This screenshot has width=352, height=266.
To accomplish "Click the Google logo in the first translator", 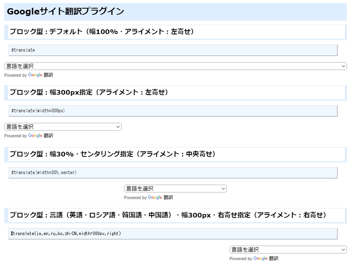I will click(x=35, y=75).
